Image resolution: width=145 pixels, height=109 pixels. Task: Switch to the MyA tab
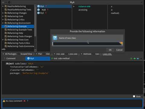click(38, 58)
